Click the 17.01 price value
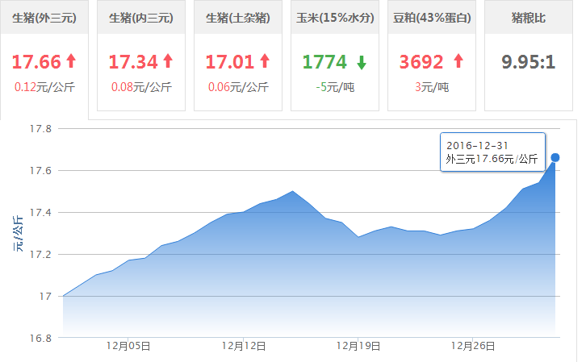This screenshot has width=586, height=362. [230, 62]
